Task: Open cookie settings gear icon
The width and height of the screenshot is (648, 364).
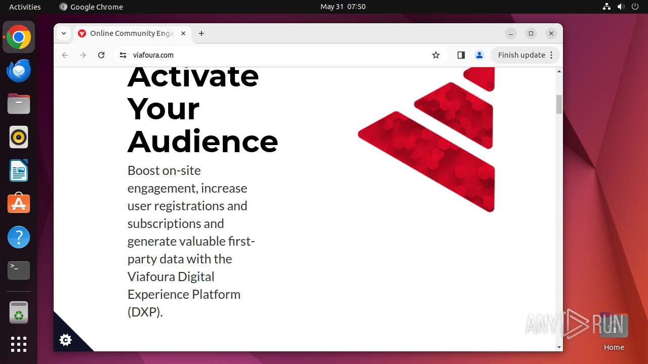Action: 65,340
